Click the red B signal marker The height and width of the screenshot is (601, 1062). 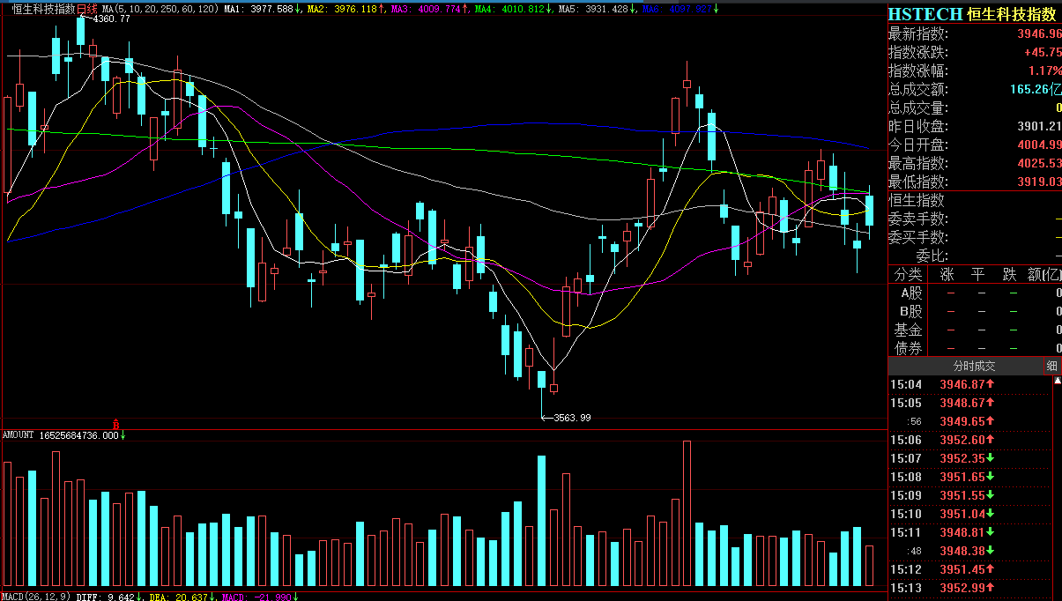(115, 425)
